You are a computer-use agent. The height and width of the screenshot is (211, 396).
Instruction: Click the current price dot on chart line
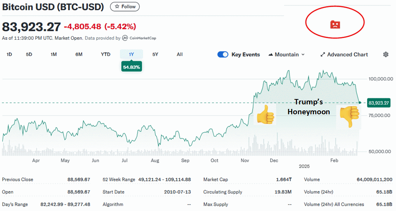[x=360, y=102]
